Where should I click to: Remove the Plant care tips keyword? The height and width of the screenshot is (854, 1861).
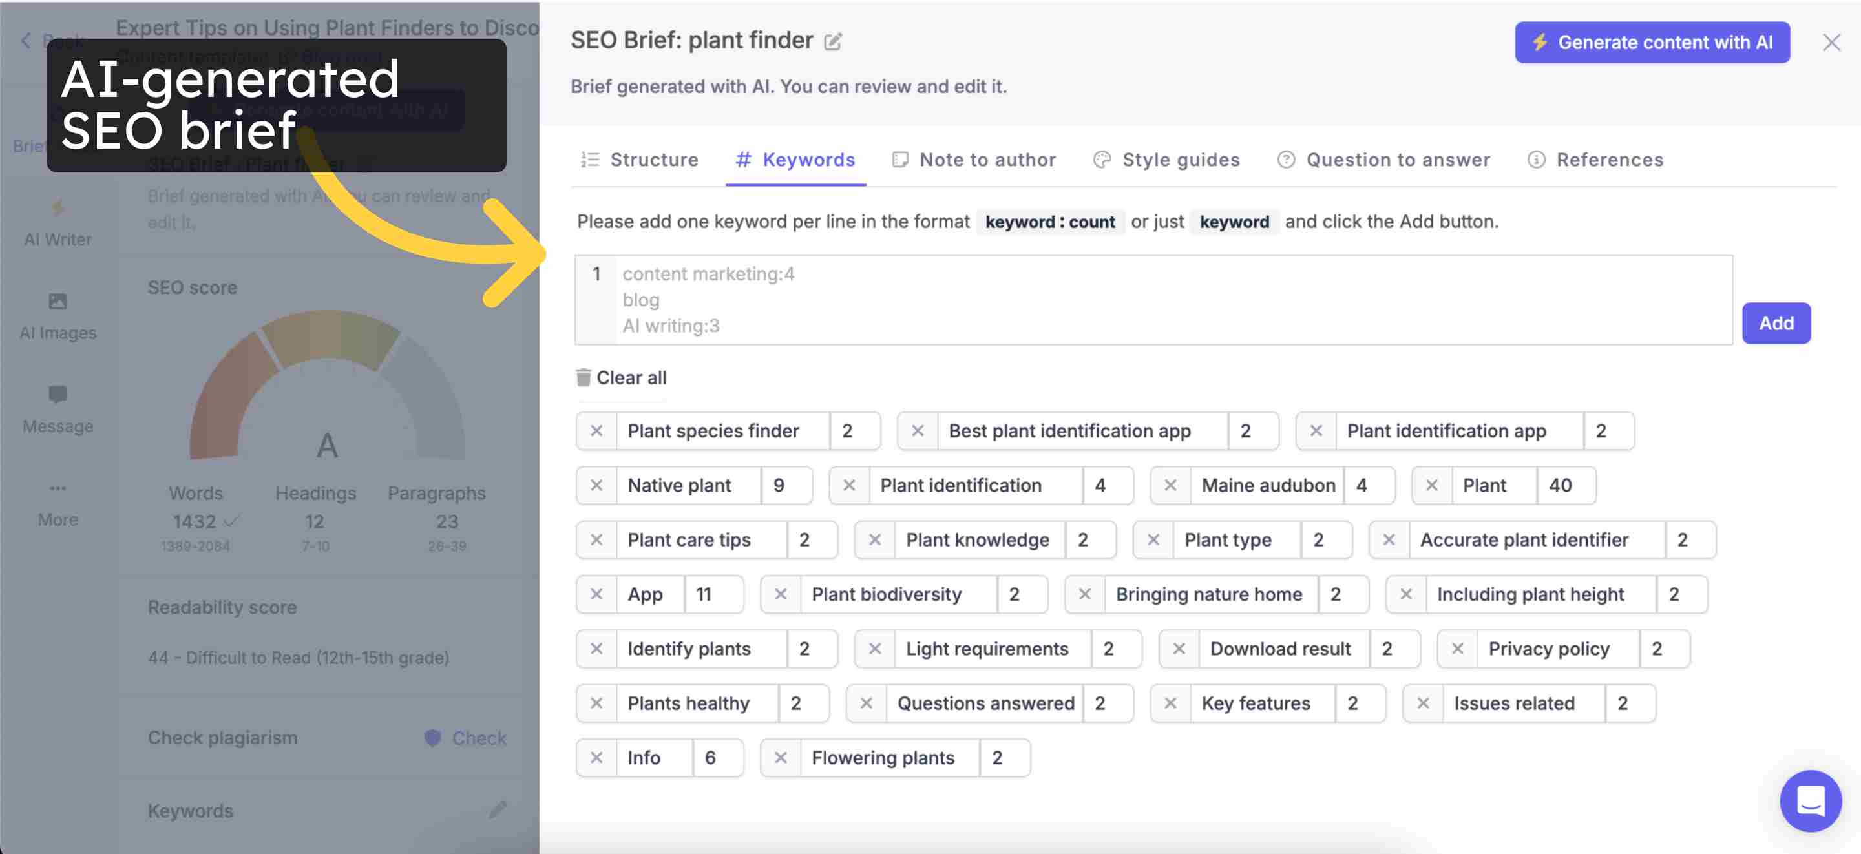coord(596,541)
